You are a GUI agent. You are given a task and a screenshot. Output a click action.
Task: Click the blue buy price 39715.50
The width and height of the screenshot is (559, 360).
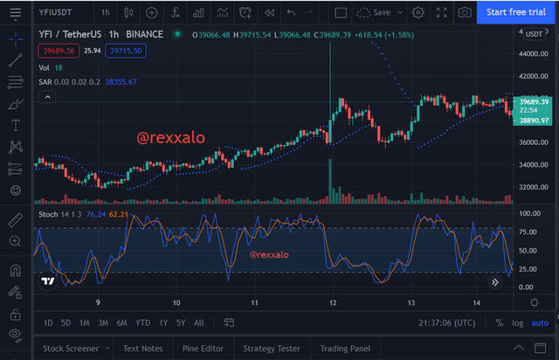[x=126, y=51]
